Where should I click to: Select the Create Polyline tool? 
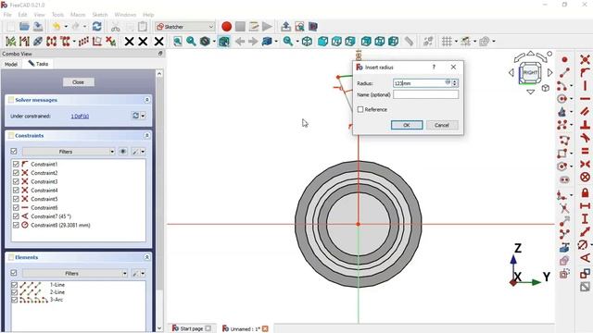[564, 141]
